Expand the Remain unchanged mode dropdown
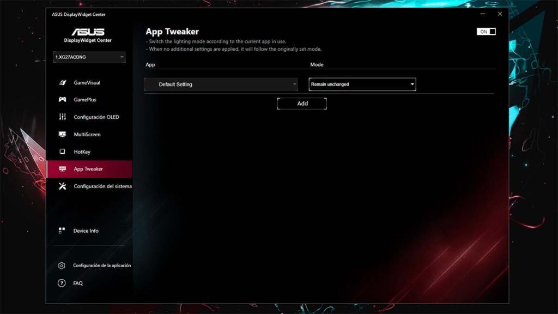 coord(362,84)
